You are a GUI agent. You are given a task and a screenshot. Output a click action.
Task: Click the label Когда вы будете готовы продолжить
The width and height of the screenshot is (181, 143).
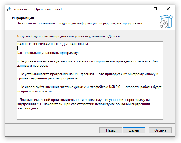tap(68, 36)
